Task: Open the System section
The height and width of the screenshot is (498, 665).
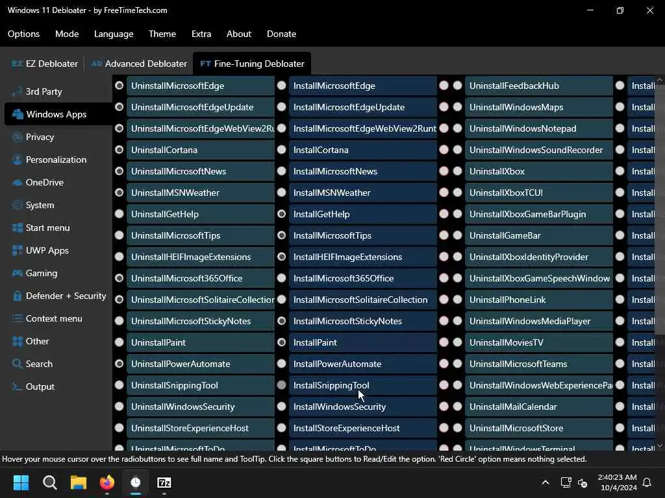Action: 34,205
